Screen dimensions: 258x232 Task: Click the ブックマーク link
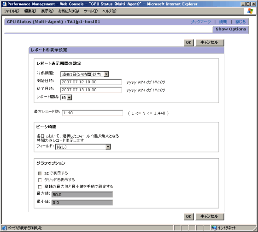200,22
